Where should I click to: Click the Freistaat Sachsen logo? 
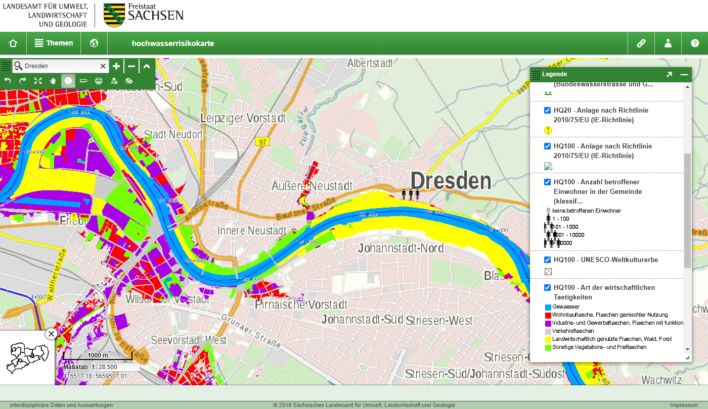144,14
